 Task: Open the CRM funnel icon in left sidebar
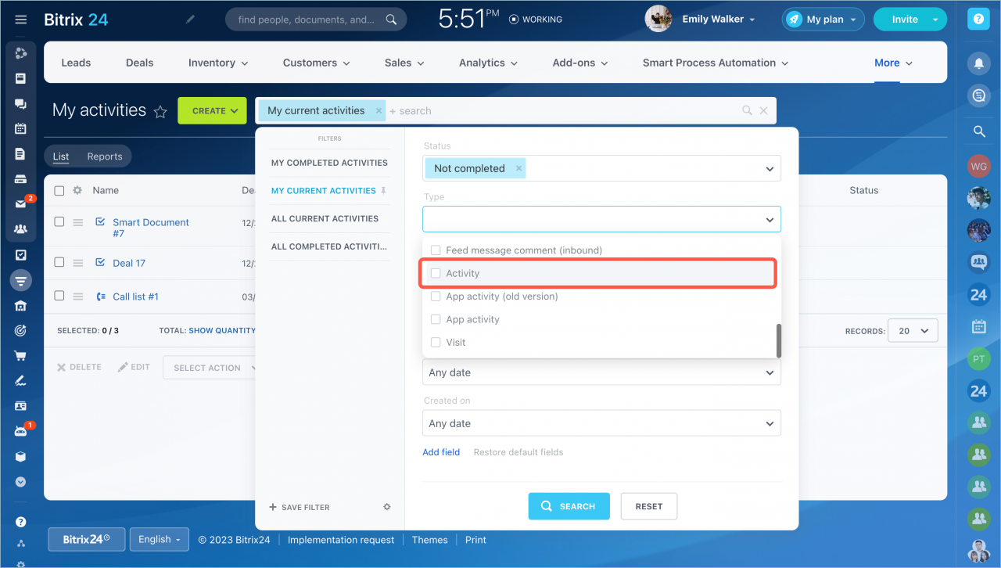[x=21, y=280]
